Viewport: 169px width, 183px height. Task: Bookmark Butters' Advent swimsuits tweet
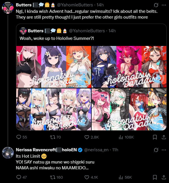(x=155, y=137)
